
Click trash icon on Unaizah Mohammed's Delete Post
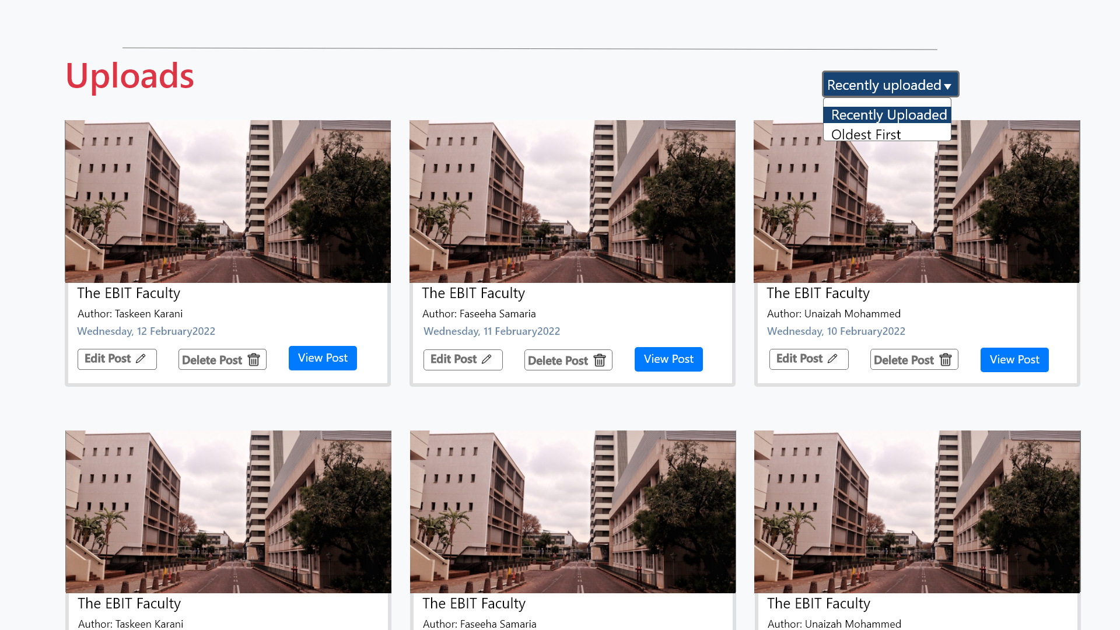946,360
